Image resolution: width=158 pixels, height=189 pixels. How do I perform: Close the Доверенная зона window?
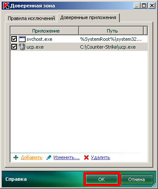coord(152,6)
